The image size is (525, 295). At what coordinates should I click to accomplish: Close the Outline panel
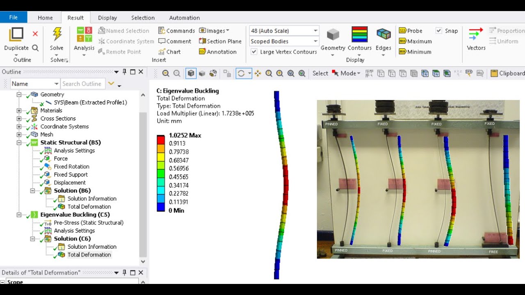pyautogui.click(x=141, y=72)
